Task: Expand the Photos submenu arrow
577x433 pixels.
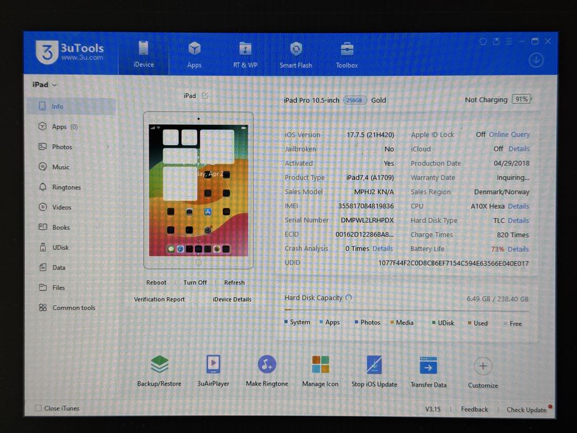Action: pos(107,147)
